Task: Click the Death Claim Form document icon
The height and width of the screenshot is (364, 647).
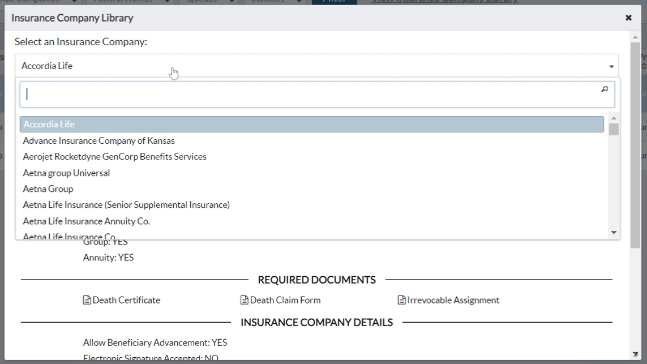Action: [244, 300]
